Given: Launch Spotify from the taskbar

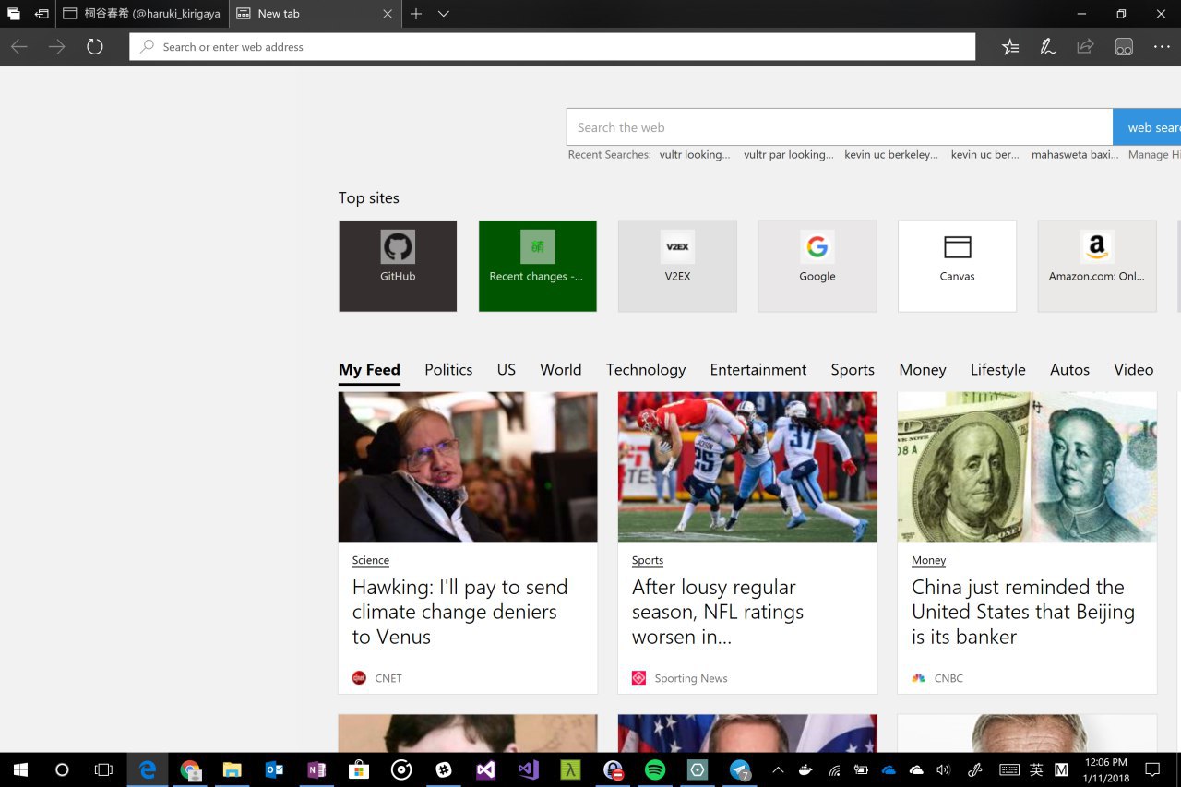Looking at the screenshot, I should [655, 769].
